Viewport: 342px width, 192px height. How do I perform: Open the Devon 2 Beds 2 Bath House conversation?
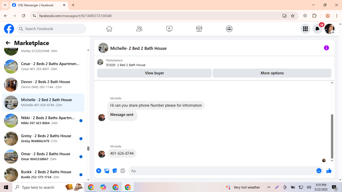[x=43, y=85]
